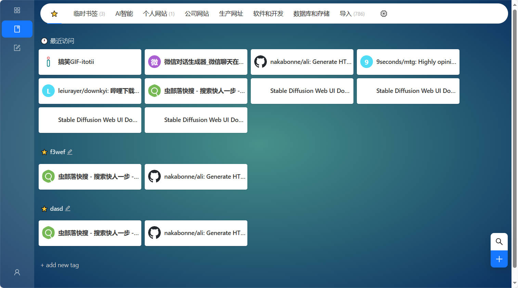518x288 pixels.
Task: Switch to the AI智能 tab
Action: (124, 14)
